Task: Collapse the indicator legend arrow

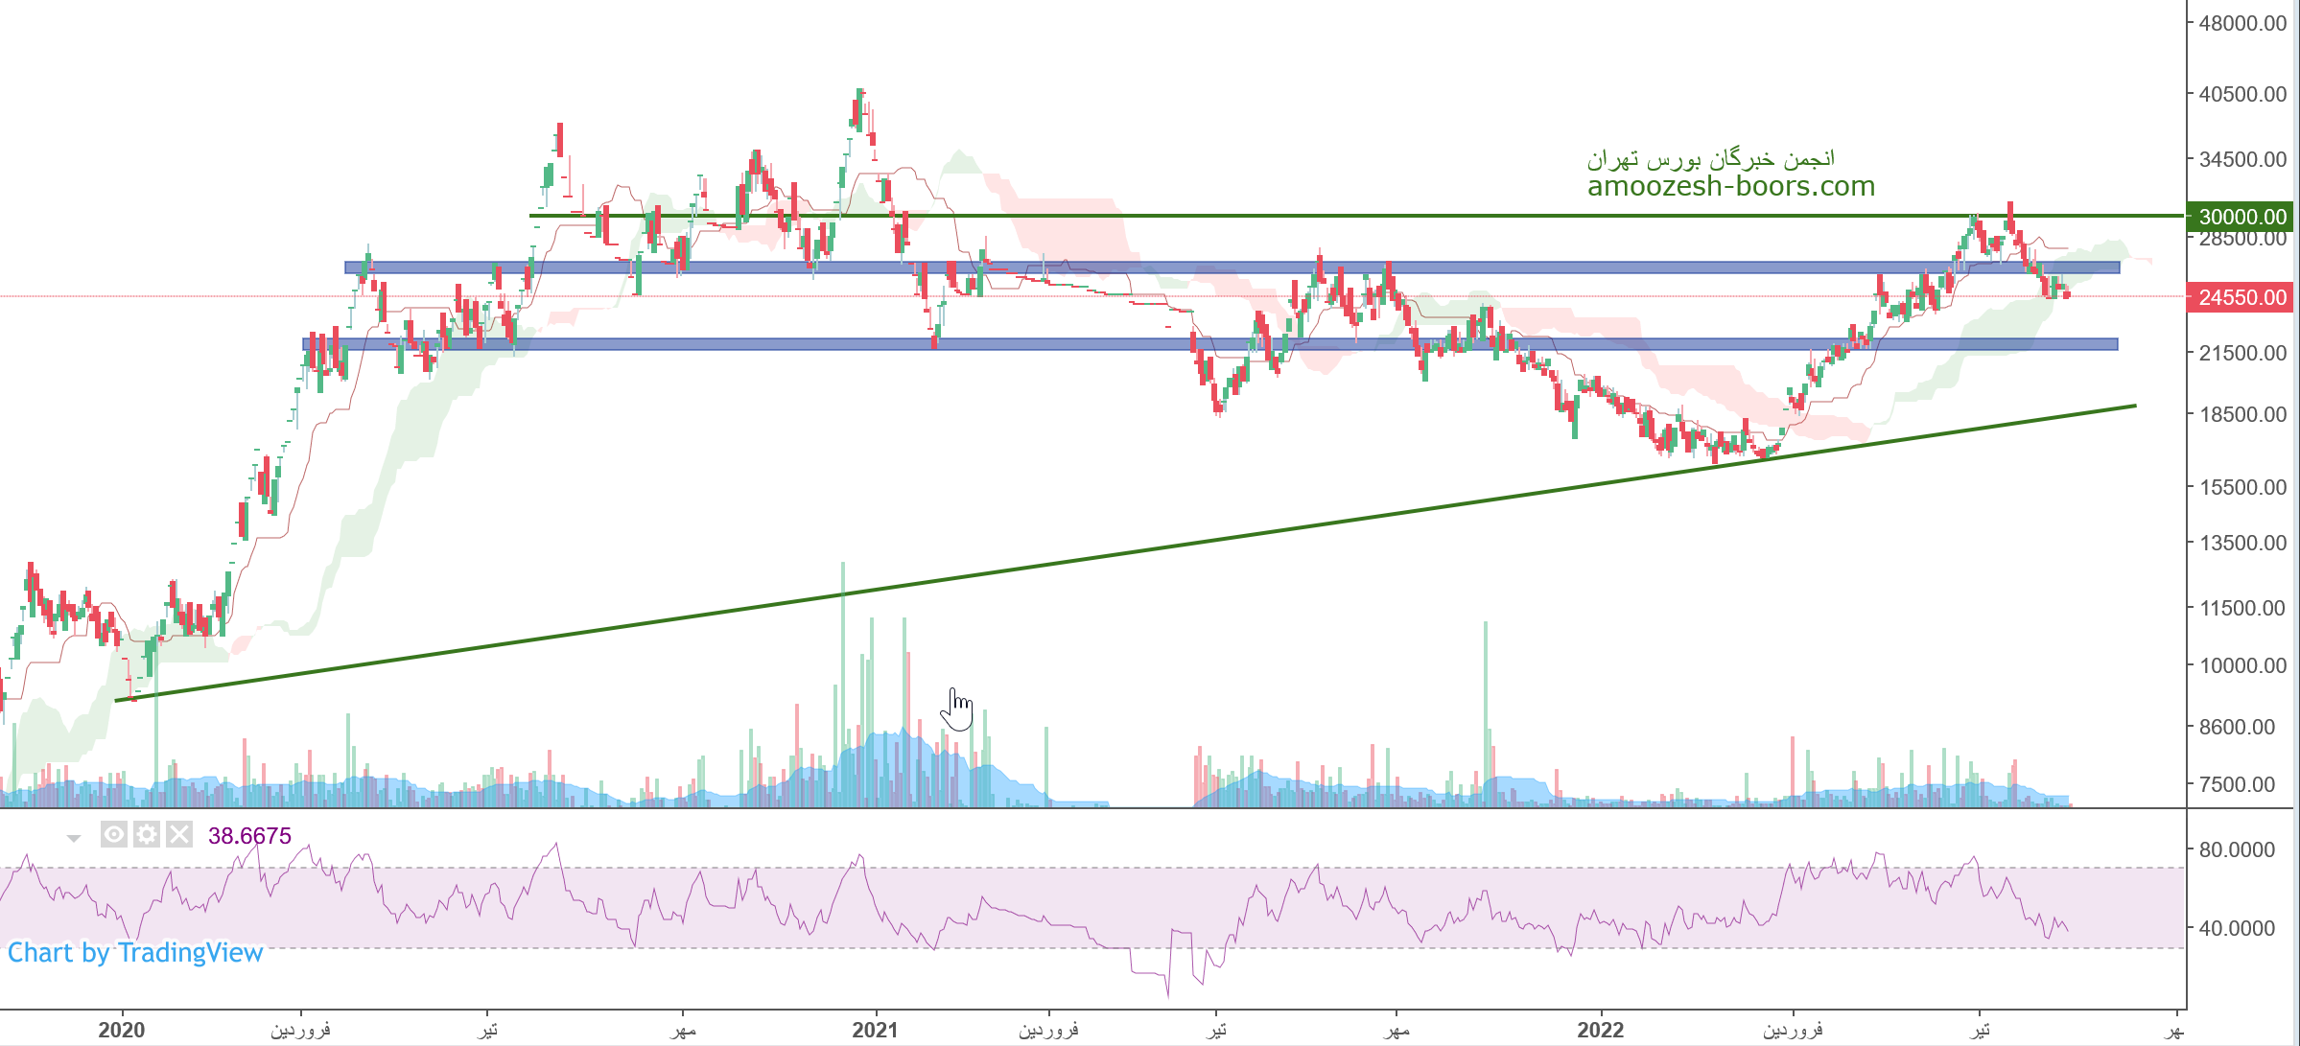Action: 74,838
